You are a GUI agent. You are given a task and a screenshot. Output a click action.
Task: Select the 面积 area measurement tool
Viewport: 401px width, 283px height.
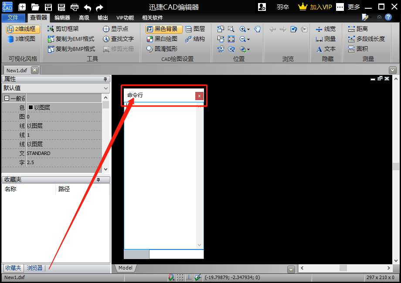click(358, 49)
